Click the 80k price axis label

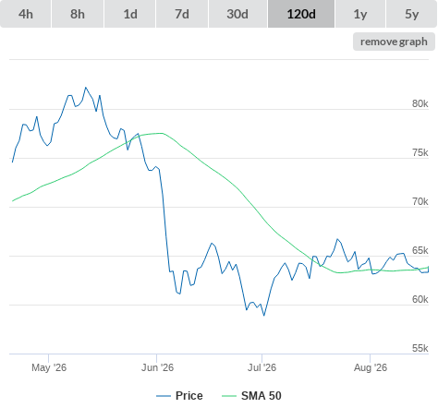coord(420,103)
